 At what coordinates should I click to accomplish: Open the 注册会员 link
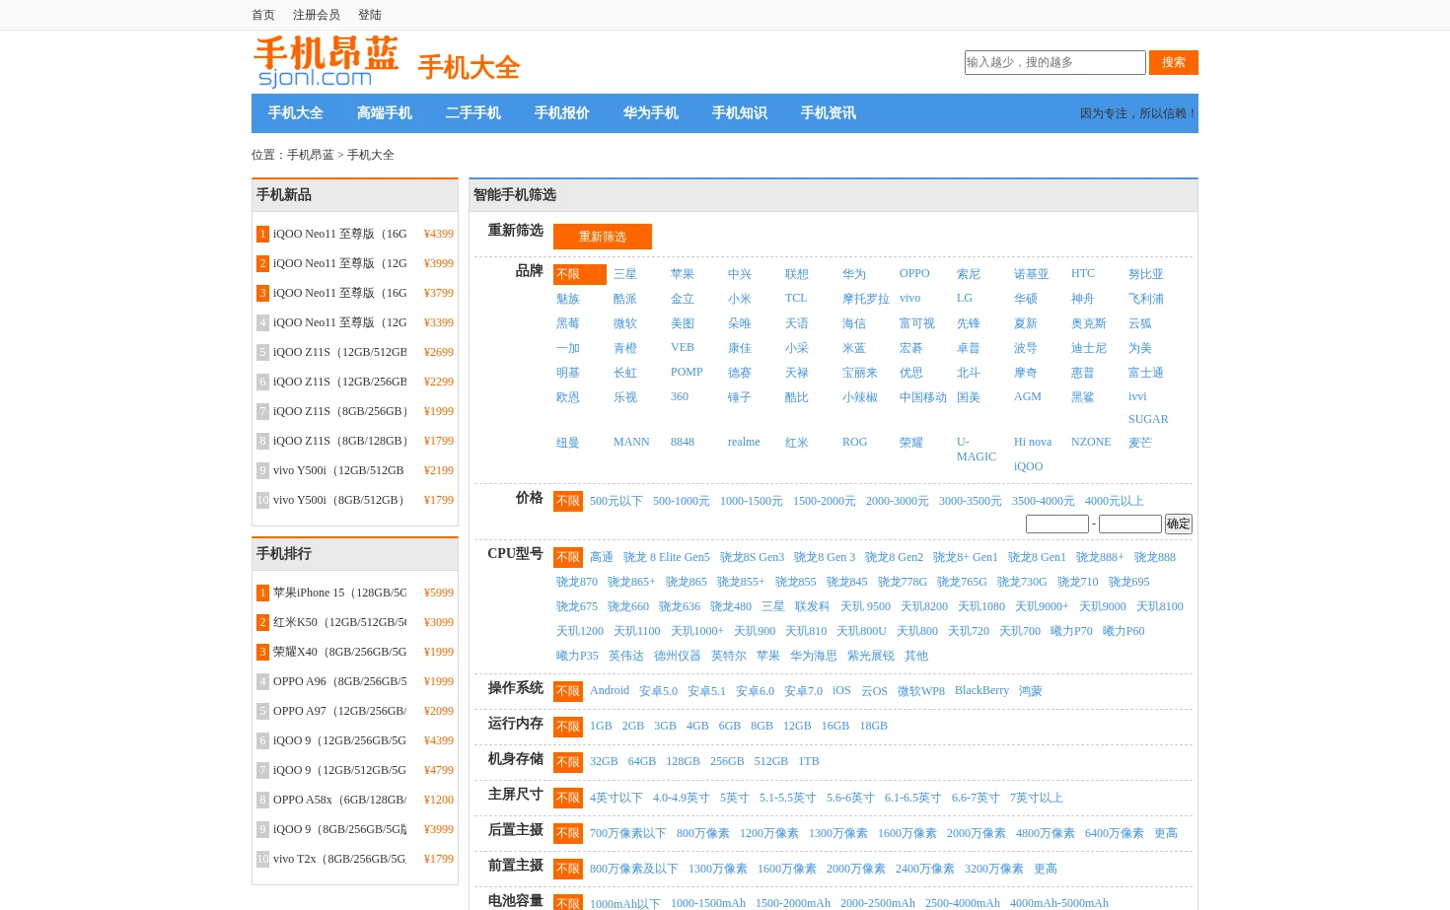(x=317, y=15)
